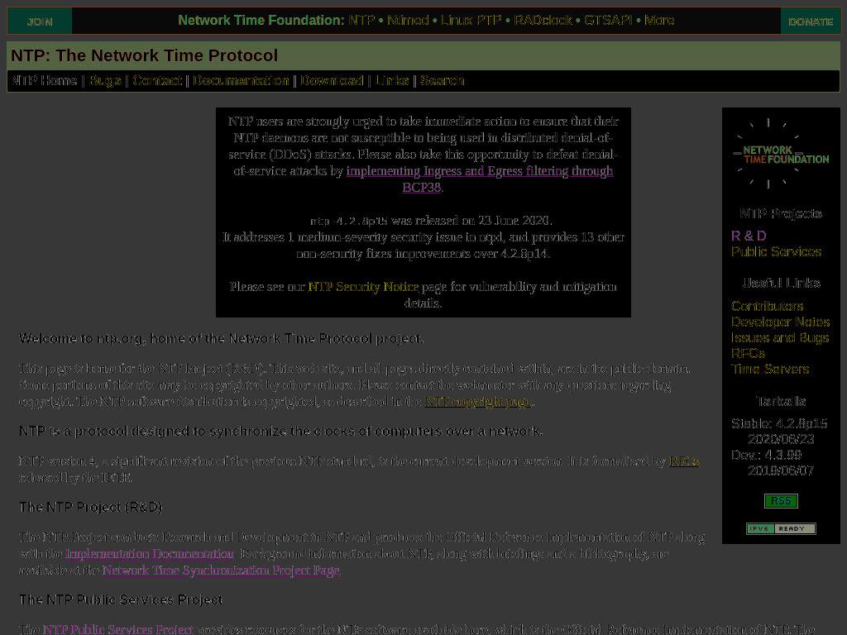
Task: Open the R & D sidebar link
Action: click(749, 236)
